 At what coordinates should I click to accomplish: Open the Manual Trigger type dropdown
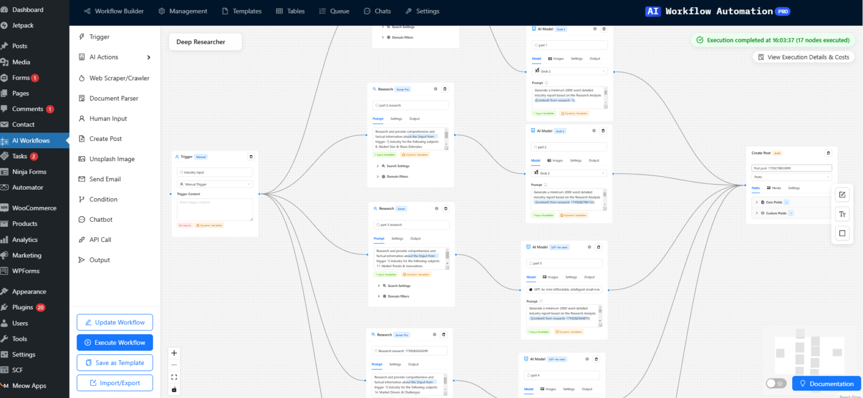(215, 184)
